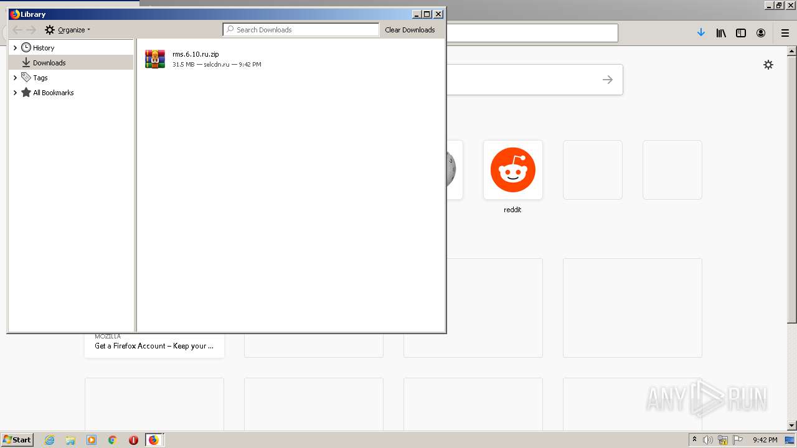Select All Bookmarks in sidebar
797x448 pixels.
pyautogui.click(x=53, y=93)
